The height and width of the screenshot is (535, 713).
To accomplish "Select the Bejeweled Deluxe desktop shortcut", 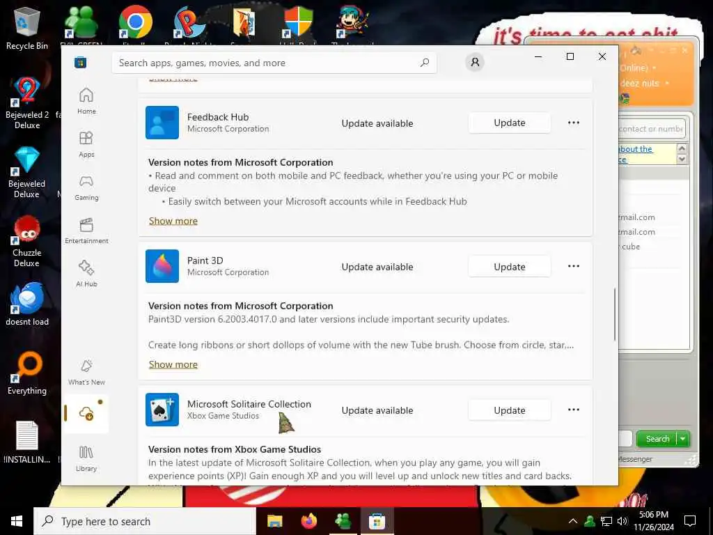I will 27,173.
